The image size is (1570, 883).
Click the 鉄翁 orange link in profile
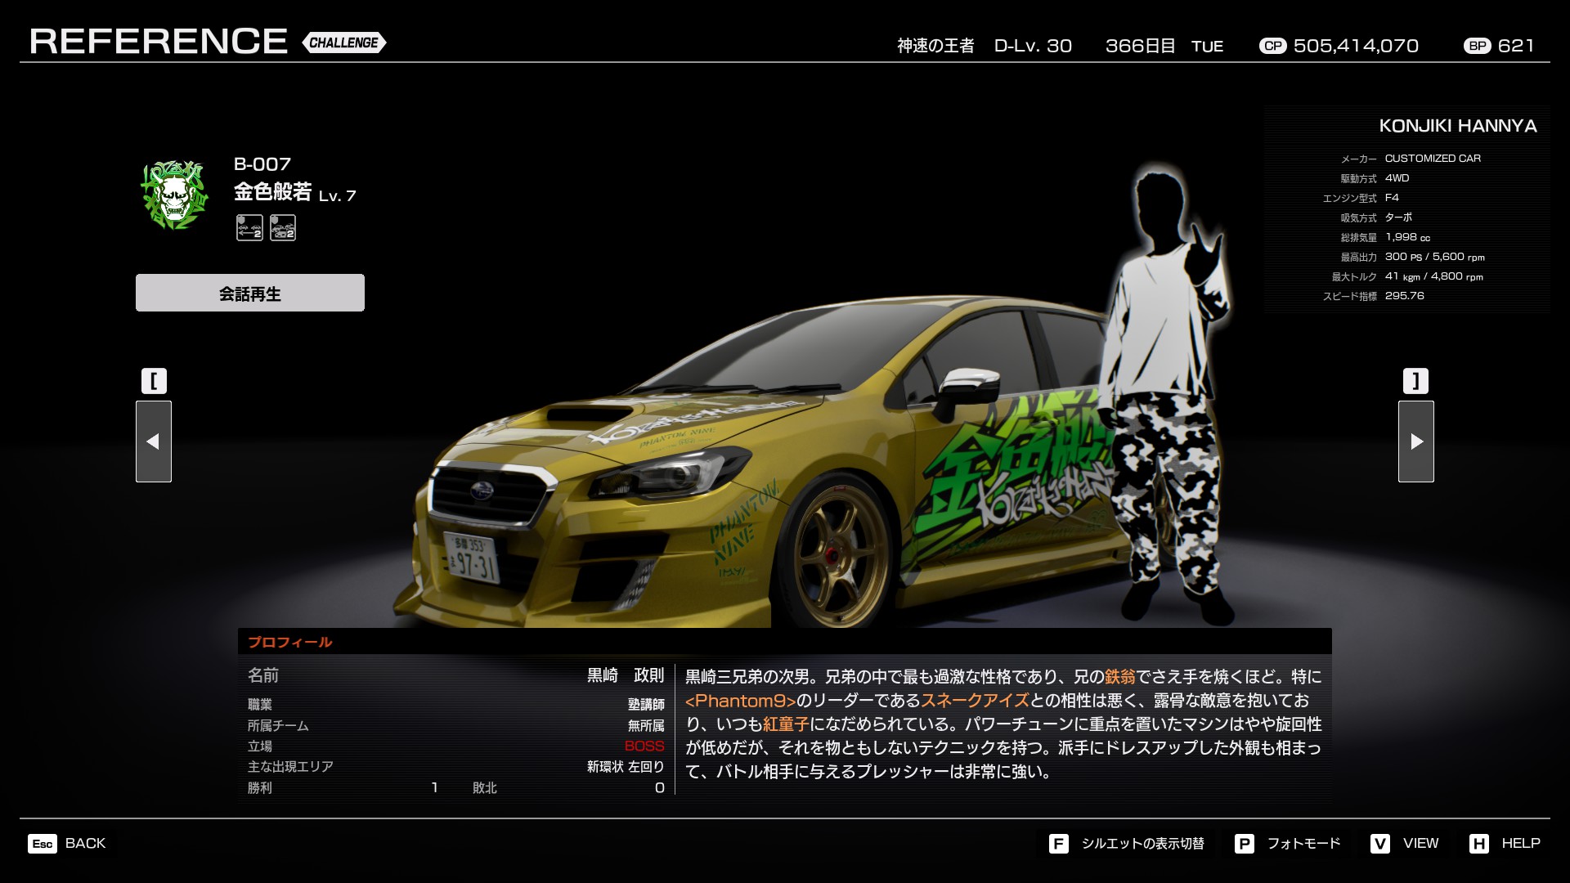[x=1120, y=677]
